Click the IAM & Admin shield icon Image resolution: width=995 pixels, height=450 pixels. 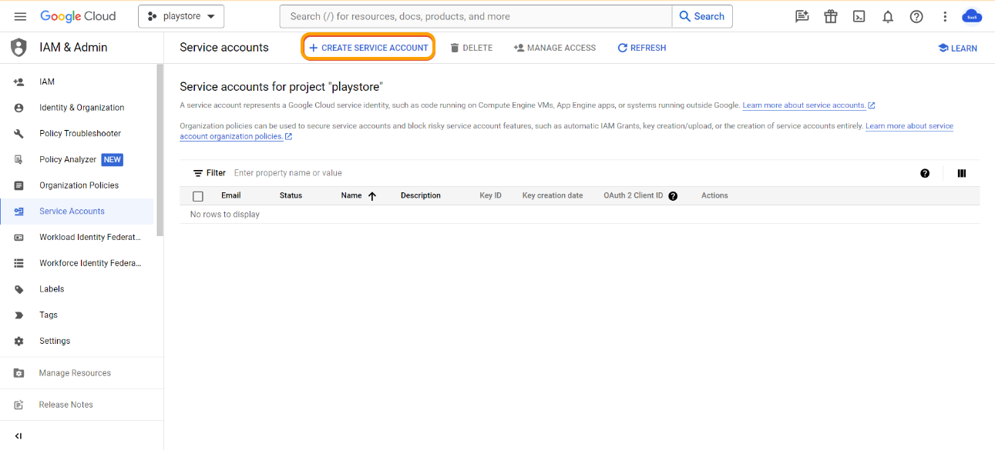(x=18, y=48)
